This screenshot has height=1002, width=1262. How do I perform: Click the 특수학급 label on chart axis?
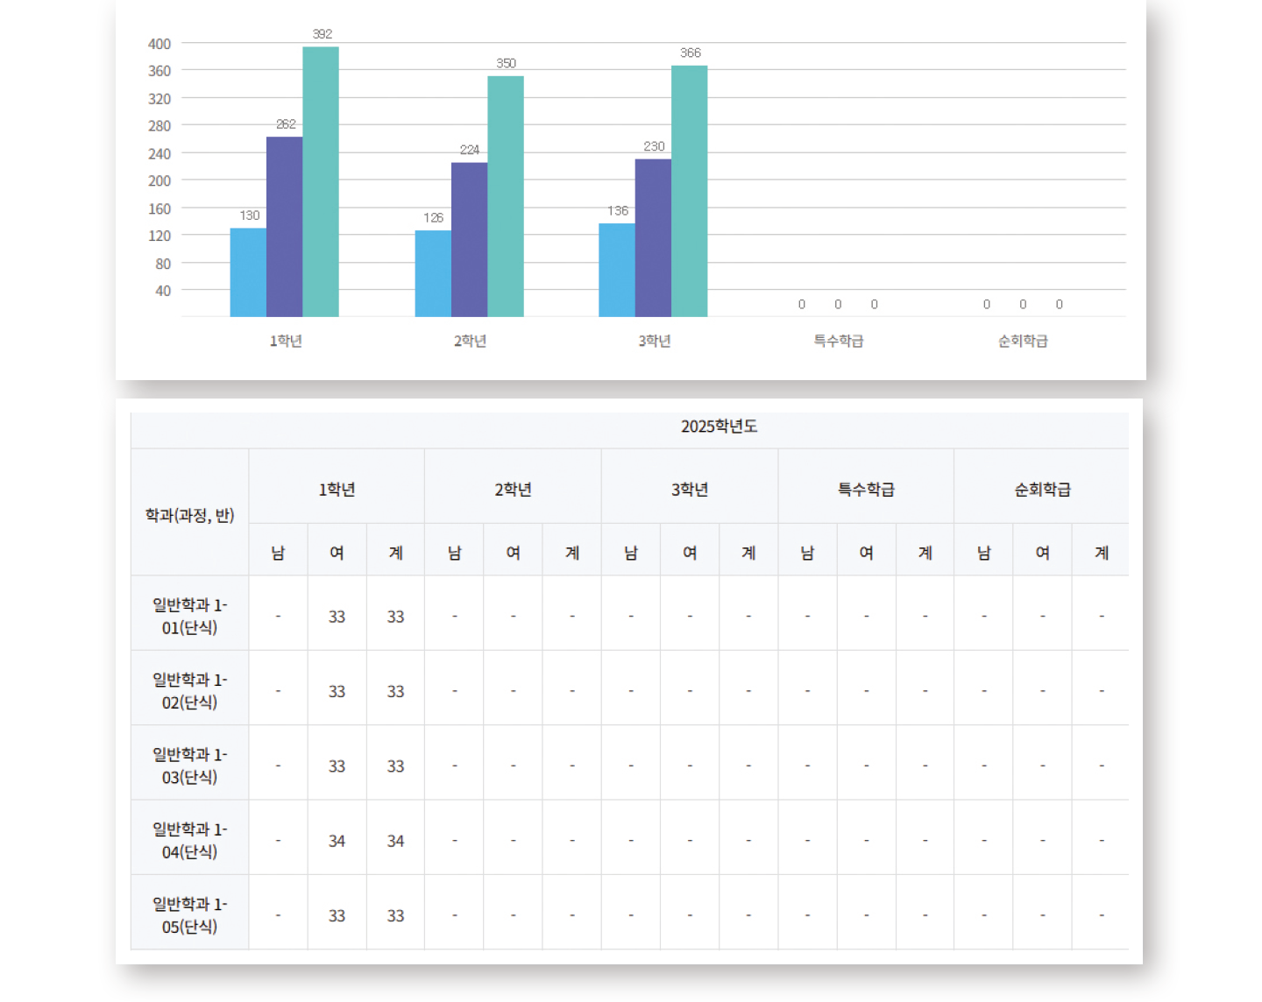(839, 341)
